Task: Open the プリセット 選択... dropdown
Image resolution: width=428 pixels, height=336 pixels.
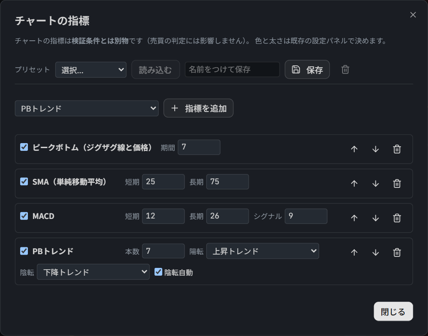Action: (91, 70)
